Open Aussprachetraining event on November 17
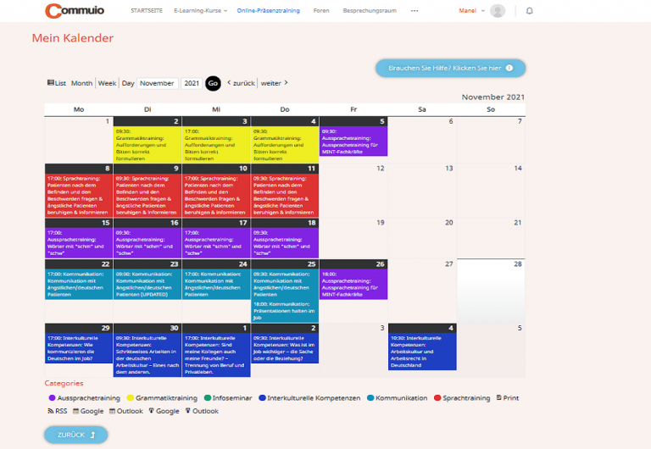This screenshot has height=449, width=651. pos(216,243)
